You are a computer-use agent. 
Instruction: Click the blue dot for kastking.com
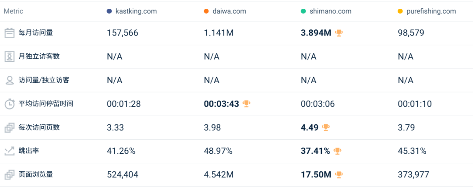(109, 11)
